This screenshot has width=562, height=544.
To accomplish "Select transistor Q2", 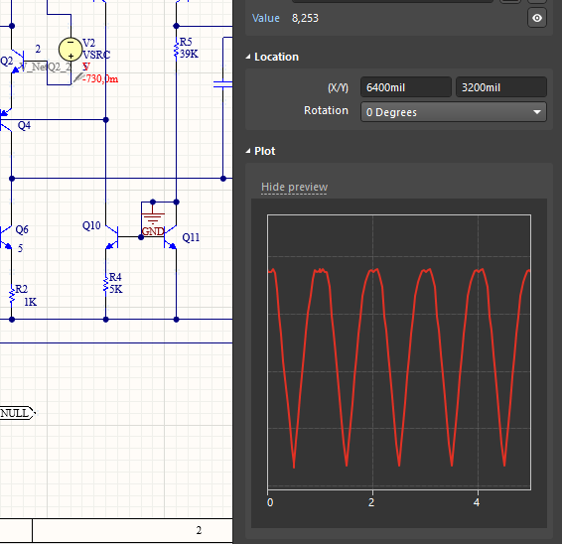I will (18, 62).
